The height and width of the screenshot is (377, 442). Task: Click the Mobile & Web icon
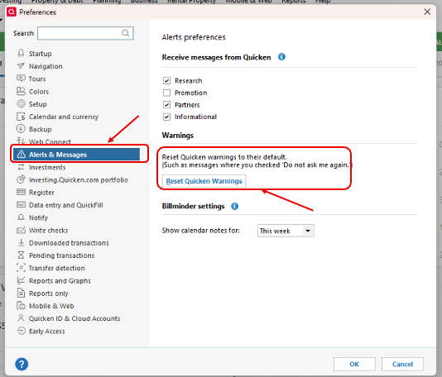(x=21, y=305)
